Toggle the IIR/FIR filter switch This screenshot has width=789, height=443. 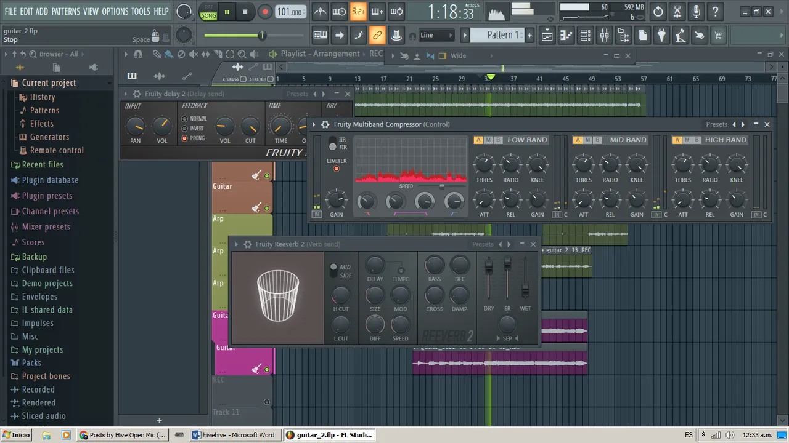pos(333,143)
